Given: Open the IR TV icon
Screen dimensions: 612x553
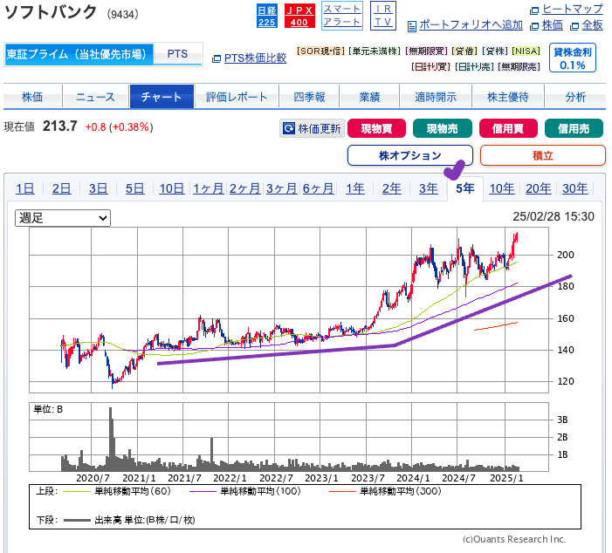Looking at the screenshot, I should point(383,16).
